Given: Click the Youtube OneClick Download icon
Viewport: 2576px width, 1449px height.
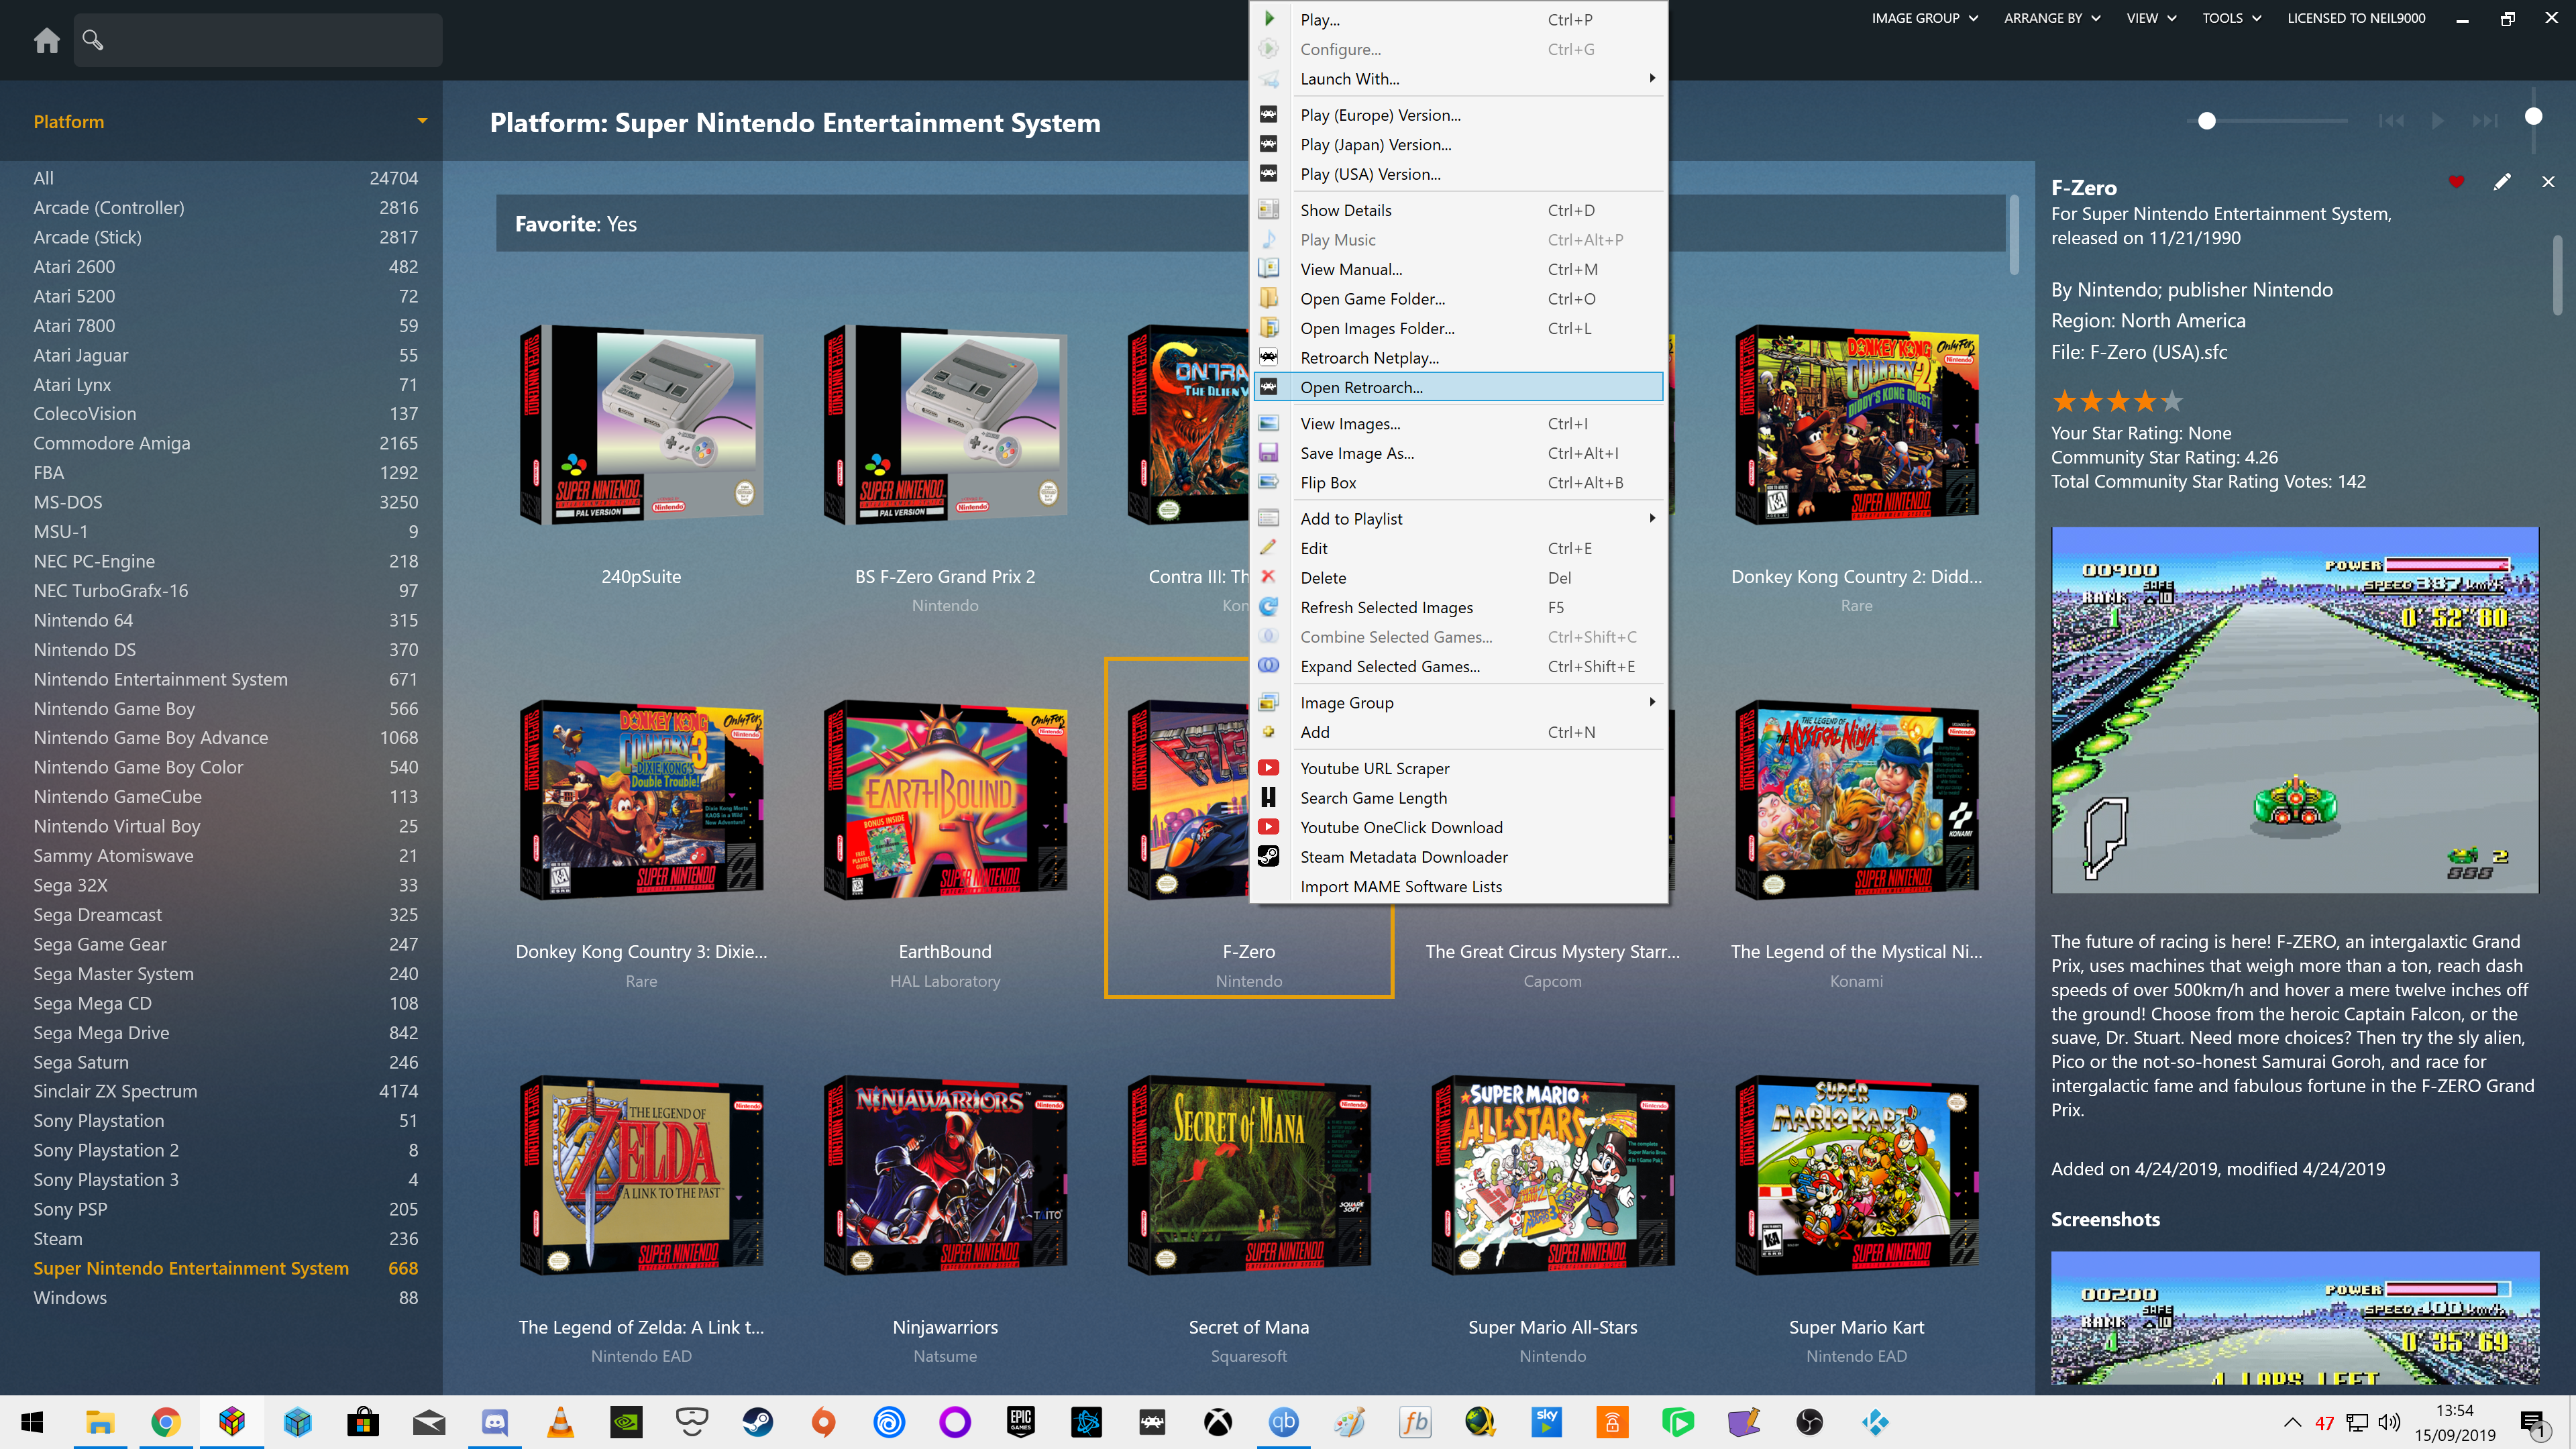Looking at the screenshot, I should click(x=1268, y=827).
